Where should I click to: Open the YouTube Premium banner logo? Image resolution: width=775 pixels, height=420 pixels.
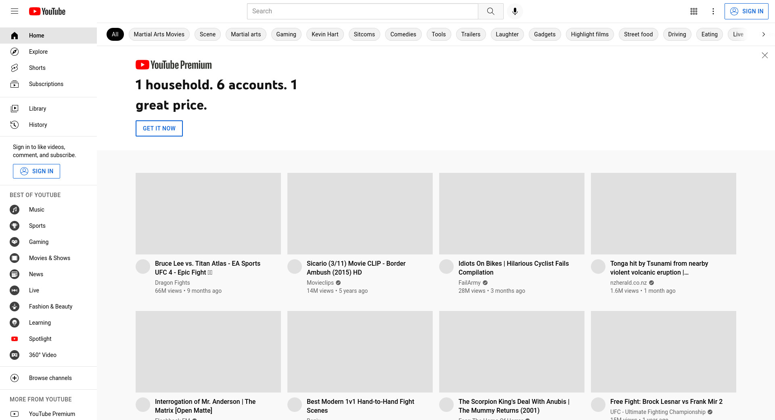(x=174, y=65)
